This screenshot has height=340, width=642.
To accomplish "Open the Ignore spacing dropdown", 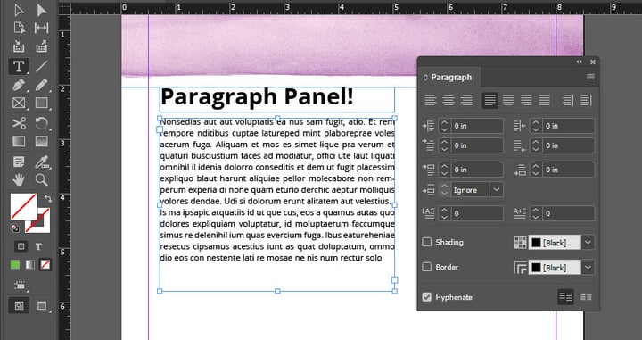I will click(497, 190).
